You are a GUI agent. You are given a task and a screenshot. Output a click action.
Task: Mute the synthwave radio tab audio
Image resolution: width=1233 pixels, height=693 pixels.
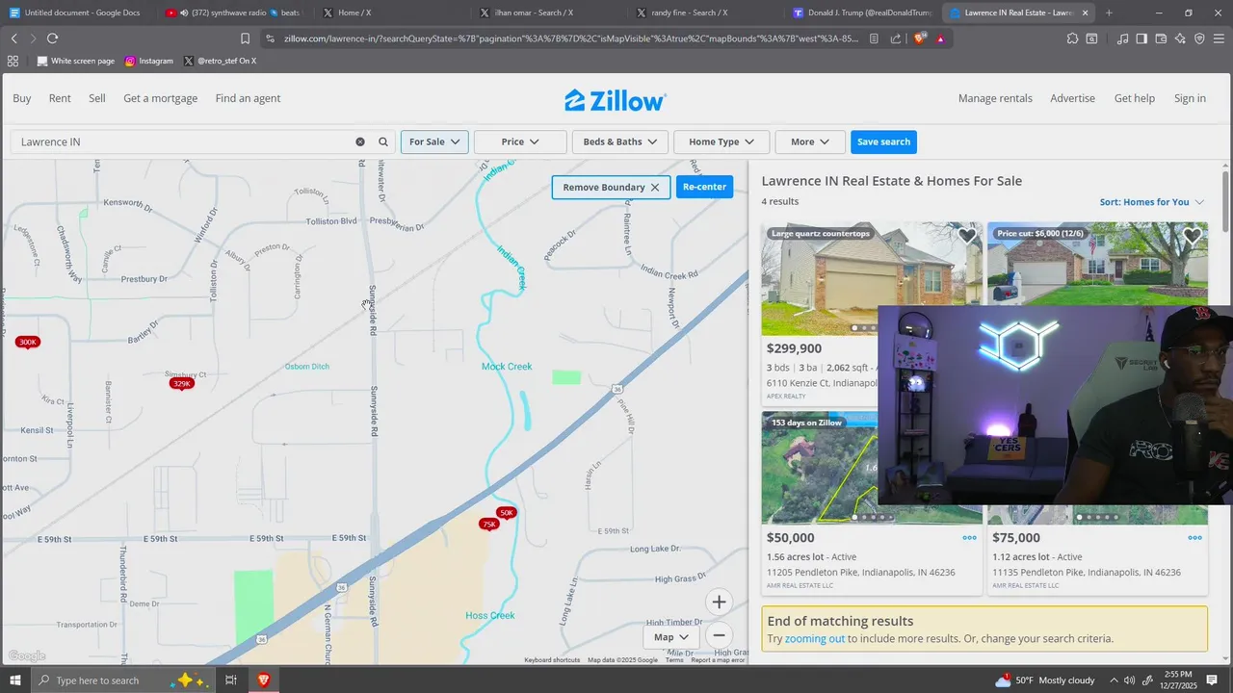point(184,13)
